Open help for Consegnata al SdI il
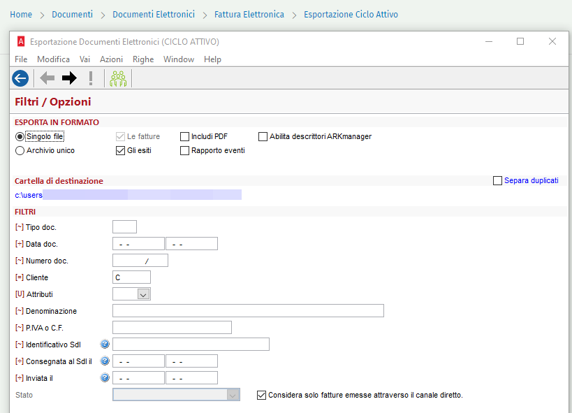The image size is (572, 413). point(105,361)
